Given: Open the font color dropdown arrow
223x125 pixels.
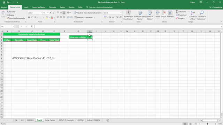Looking at the screenshot, I should (x=54, y=17).
